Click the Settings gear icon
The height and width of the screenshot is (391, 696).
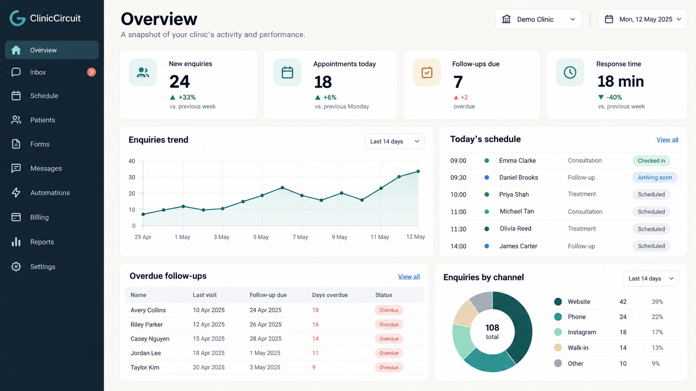(16, 267)
